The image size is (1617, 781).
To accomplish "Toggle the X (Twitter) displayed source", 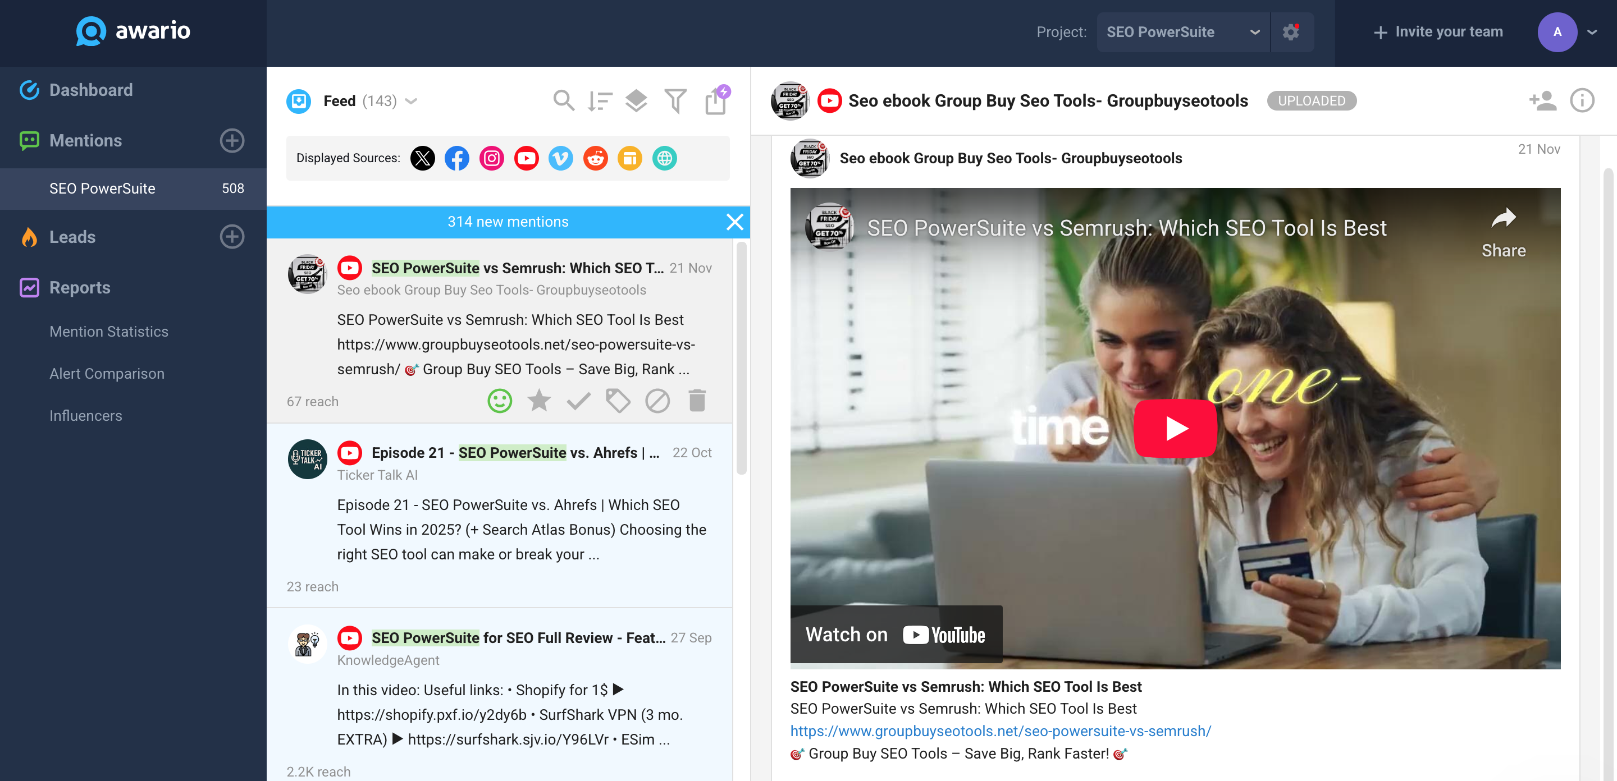I will click(422, 158).
